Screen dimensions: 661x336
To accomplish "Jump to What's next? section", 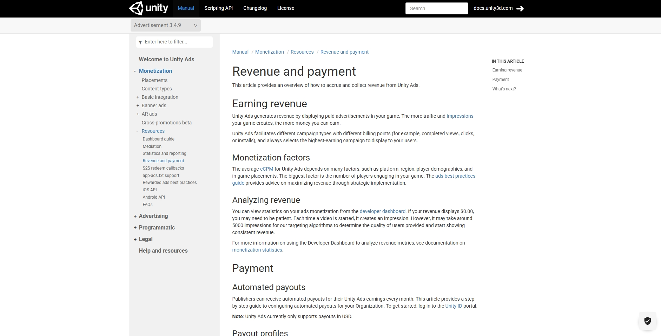I will click(504, 89).
